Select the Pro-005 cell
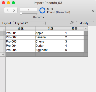The width and height of the screenshot is (96, 92). click(21, 50)
